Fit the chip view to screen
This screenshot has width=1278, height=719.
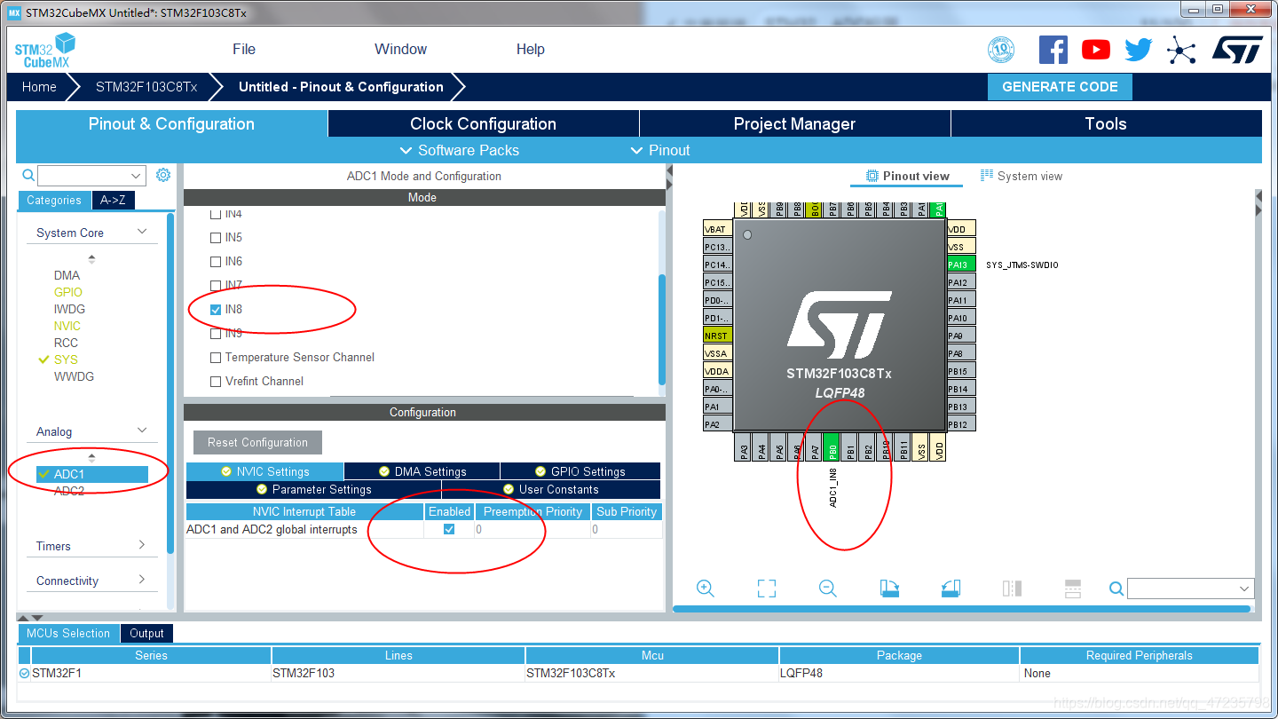(x=767, y=588)
